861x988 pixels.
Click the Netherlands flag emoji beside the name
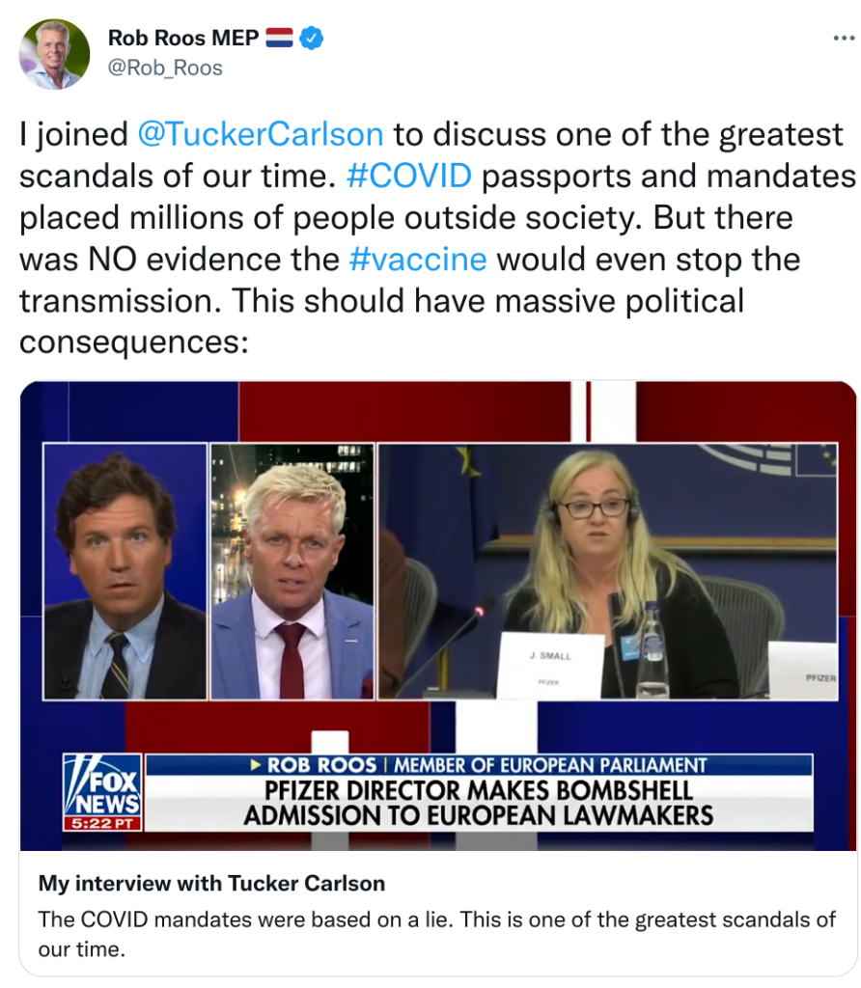pyautogui.click(x=279, y=38)
